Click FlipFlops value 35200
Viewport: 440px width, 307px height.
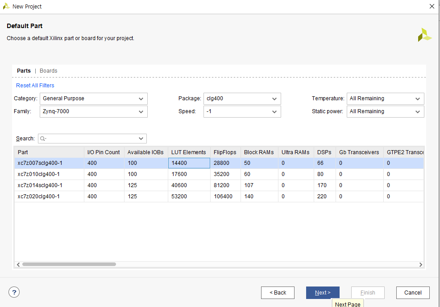point(225,174)
